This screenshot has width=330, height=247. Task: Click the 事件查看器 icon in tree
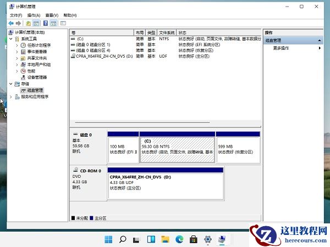[x=23, y=52]
